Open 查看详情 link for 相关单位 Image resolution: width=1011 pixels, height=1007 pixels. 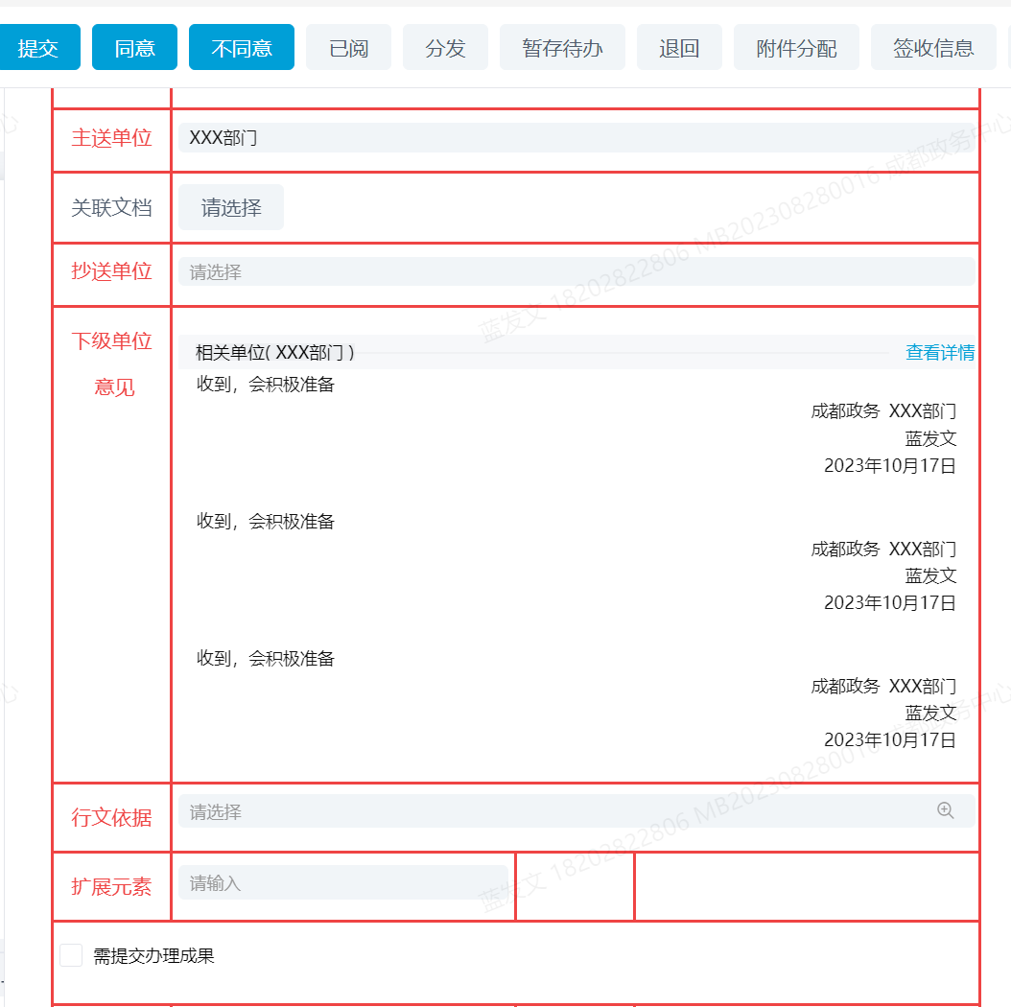pyautogui.click(x=940, y=353)
